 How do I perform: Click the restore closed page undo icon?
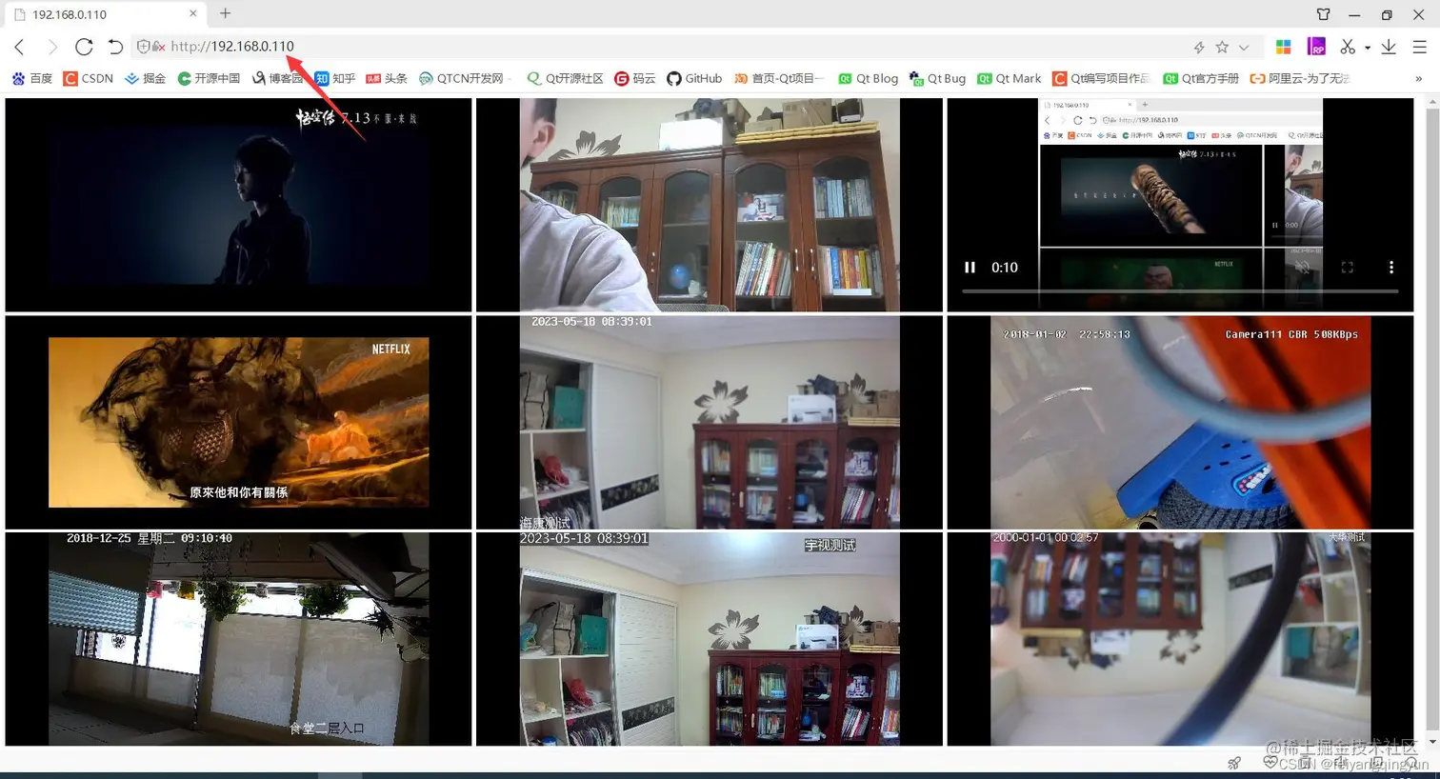click(115, 47)
